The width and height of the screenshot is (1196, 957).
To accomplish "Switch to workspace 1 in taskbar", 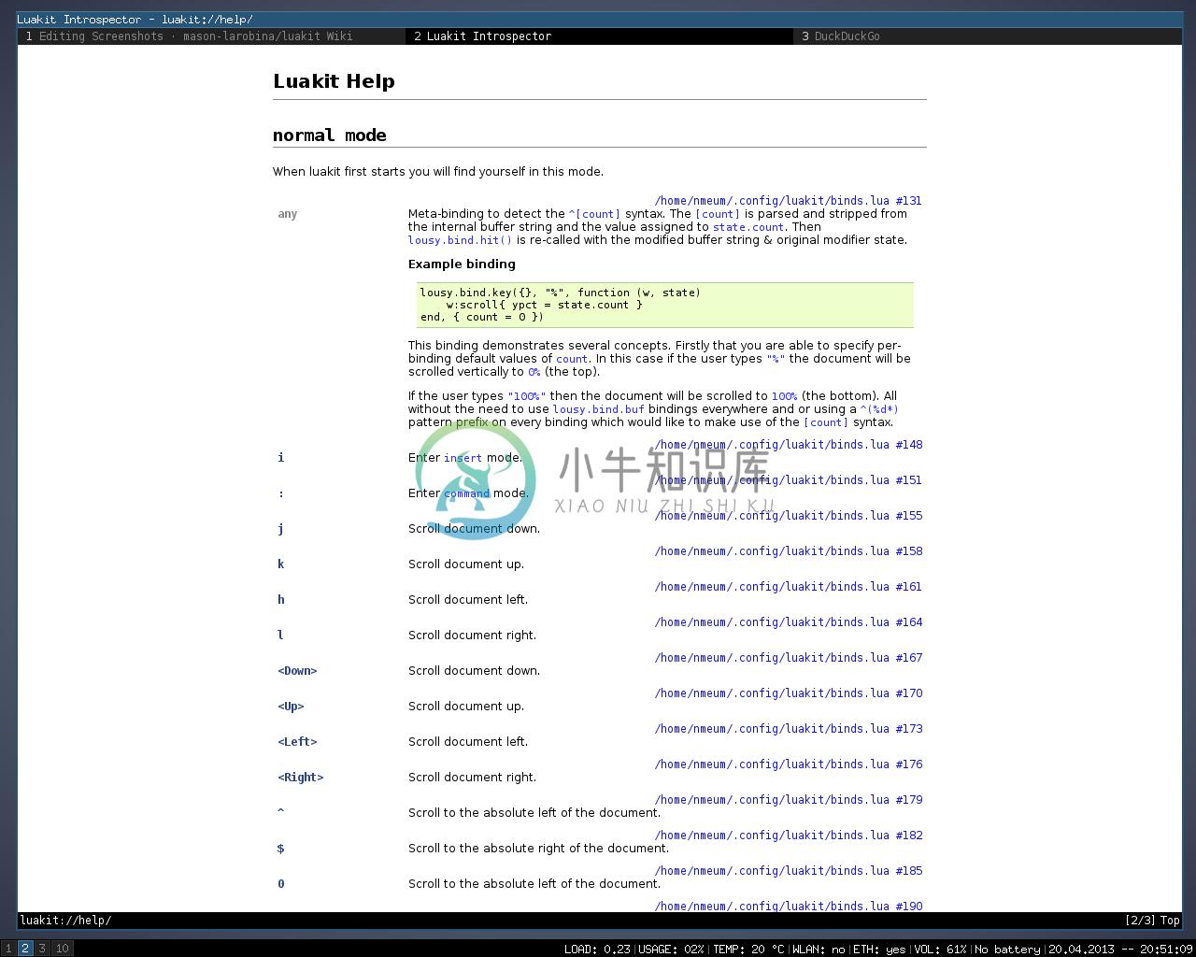I will click(8, 949).
